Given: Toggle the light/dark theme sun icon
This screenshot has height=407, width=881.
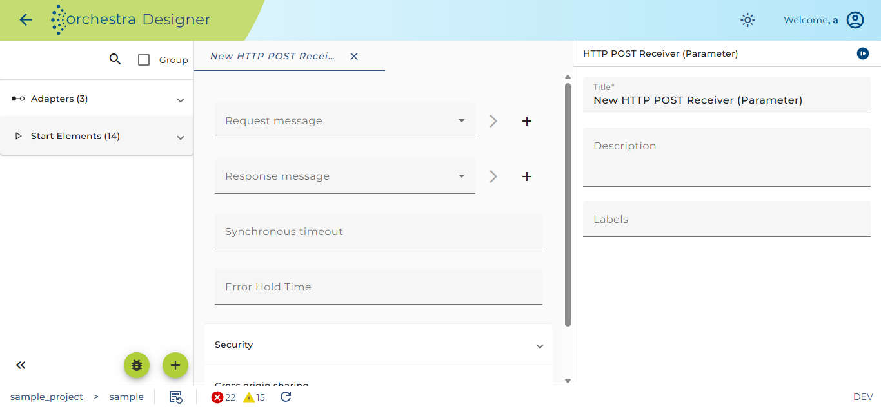Looking at the screenshot, I should click(747, 20).
